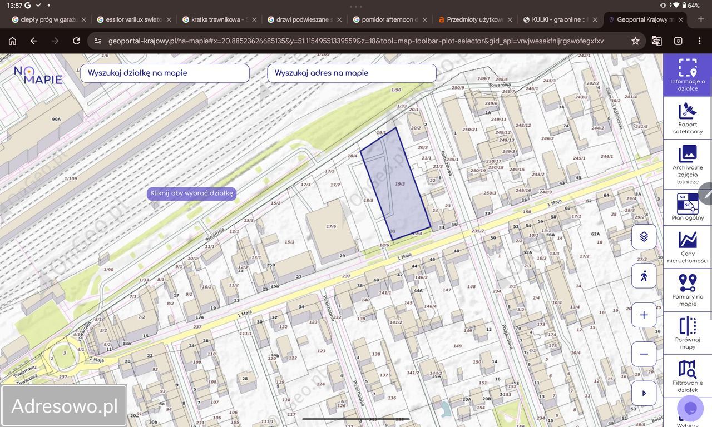Screen dimensions: 712x427
Task: Show the Plan ogólny layer
Action: (688, 207)
